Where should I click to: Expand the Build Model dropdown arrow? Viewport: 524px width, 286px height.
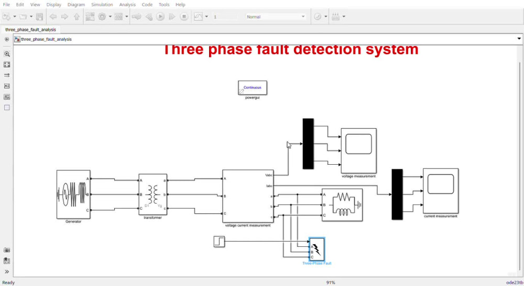pyautogui.click(x=344, y=17)
